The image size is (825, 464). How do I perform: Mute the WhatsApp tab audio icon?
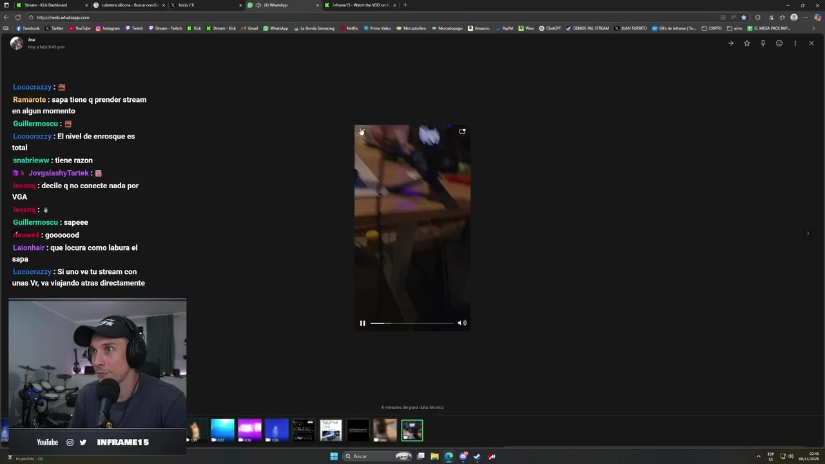click(x=258, y=5)
